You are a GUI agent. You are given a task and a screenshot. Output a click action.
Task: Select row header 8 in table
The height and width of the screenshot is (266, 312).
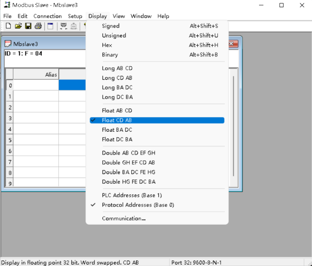tap(10, 173)
